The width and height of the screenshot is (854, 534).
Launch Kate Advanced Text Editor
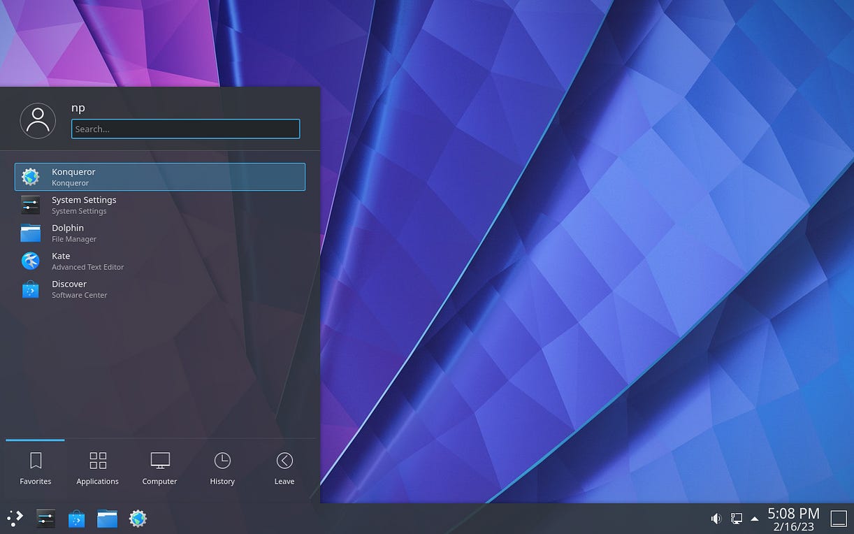click(160, 261)
